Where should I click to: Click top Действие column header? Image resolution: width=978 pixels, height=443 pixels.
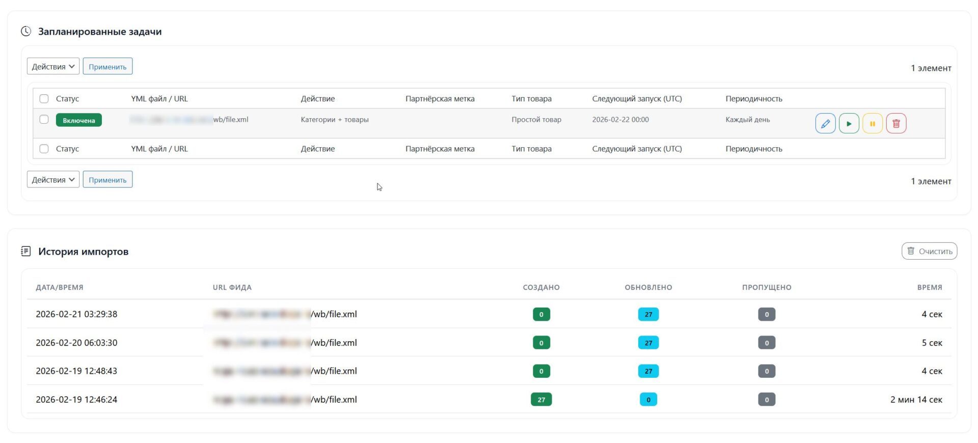[x=318, y=99]
